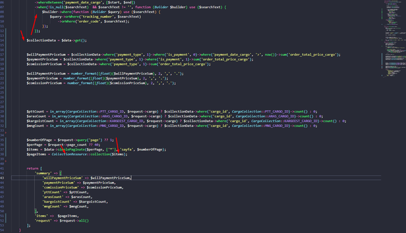Click first 'KARGOIST_CARGO_ID' constant on $kargoistCount line
Screen dimensions: 406x233
pos(127,121)
